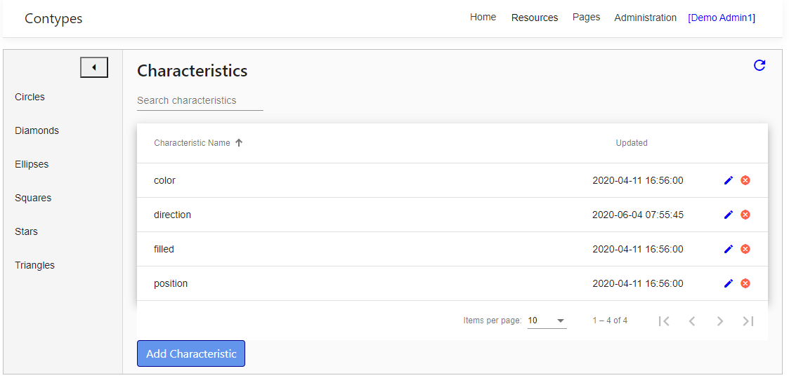Click the Add Characteristic button

click(190, 353)
